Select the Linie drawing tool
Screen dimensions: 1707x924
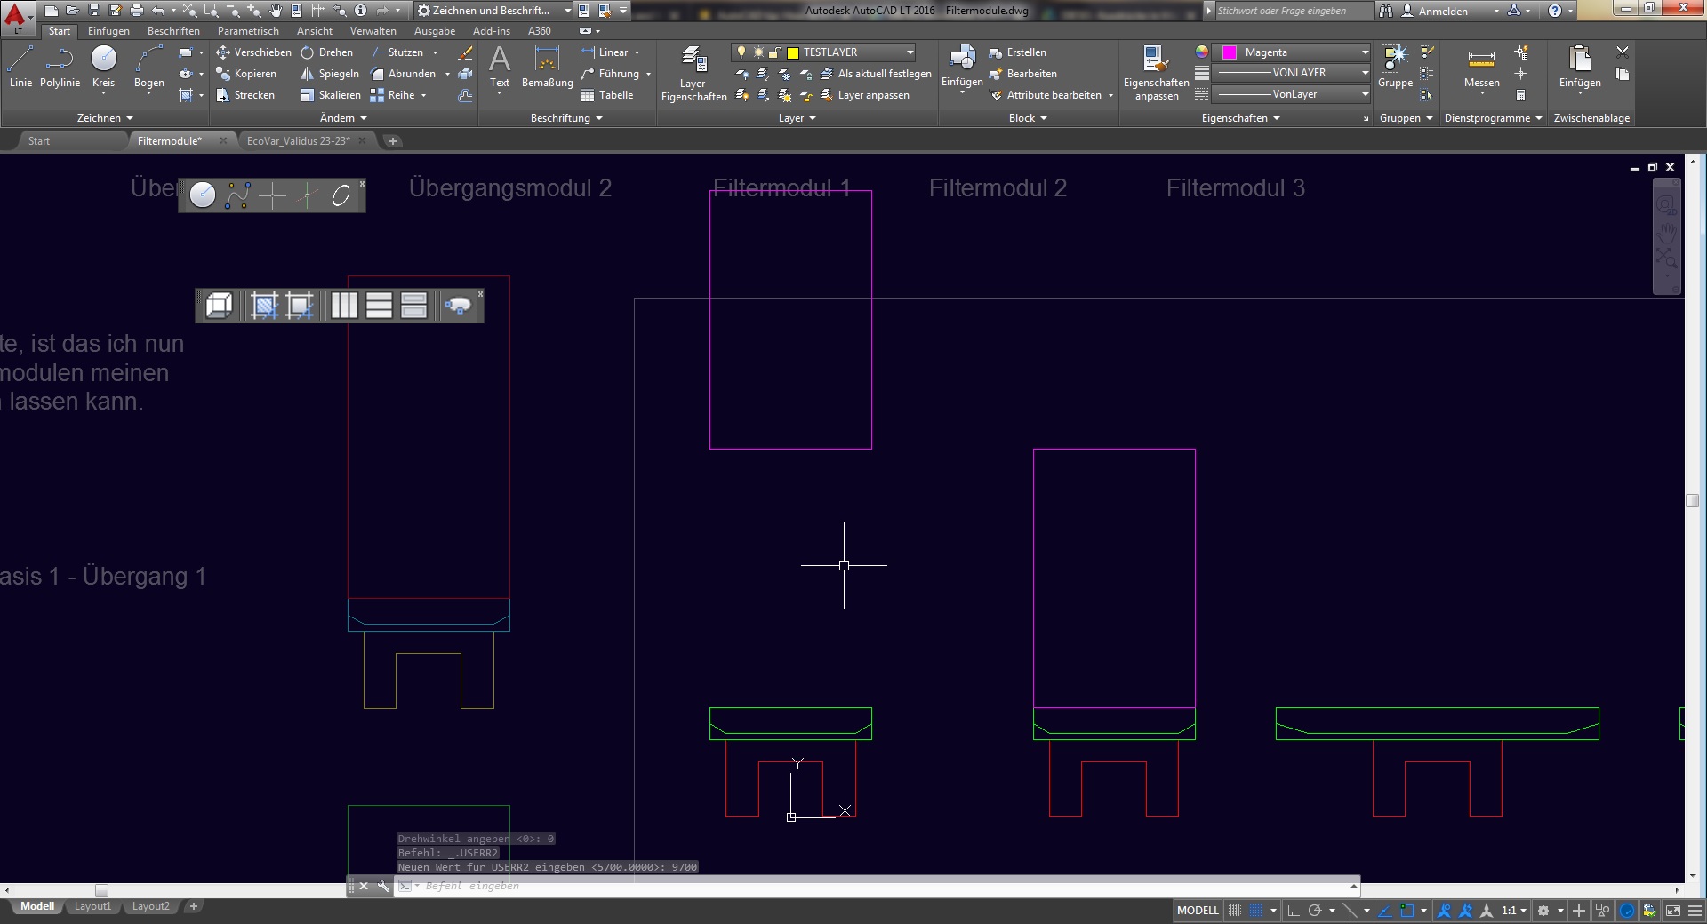[20, 67]
